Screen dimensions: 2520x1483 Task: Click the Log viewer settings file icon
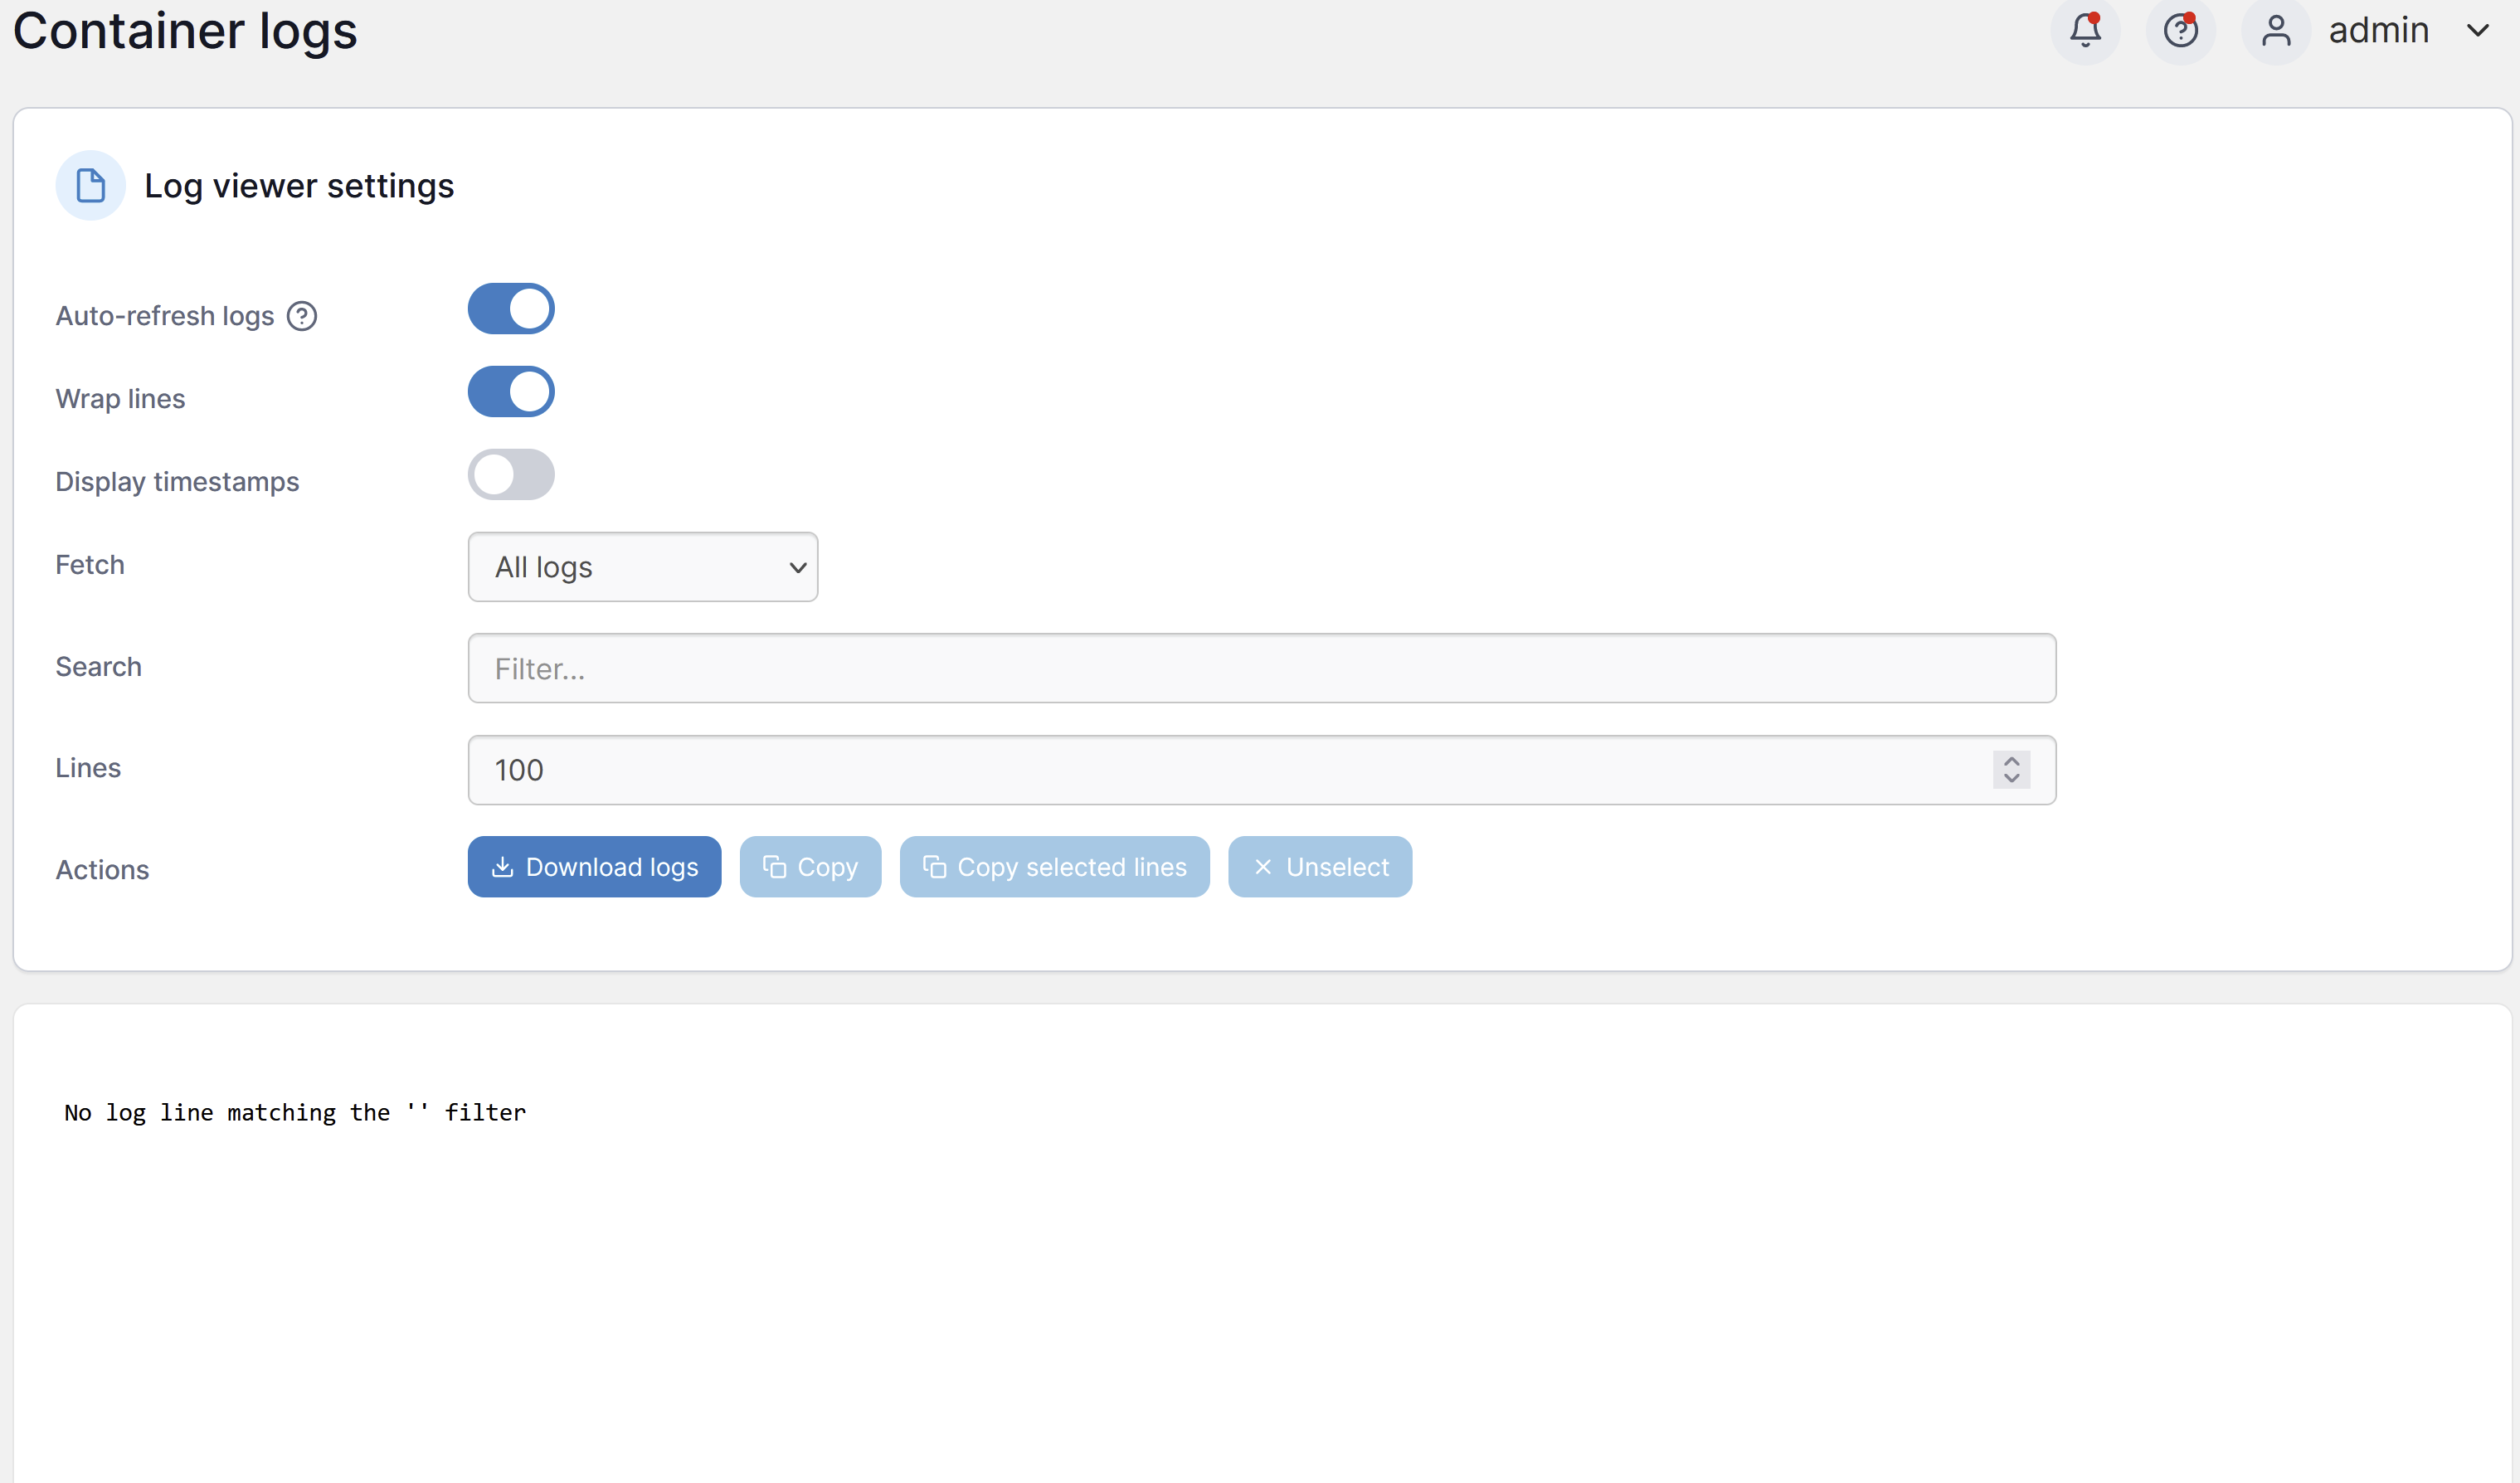click(x=91, y=186)
